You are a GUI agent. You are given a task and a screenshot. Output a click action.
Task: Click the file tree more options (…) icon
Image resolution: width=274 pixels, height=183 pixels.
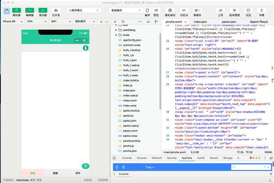(140, 22)
